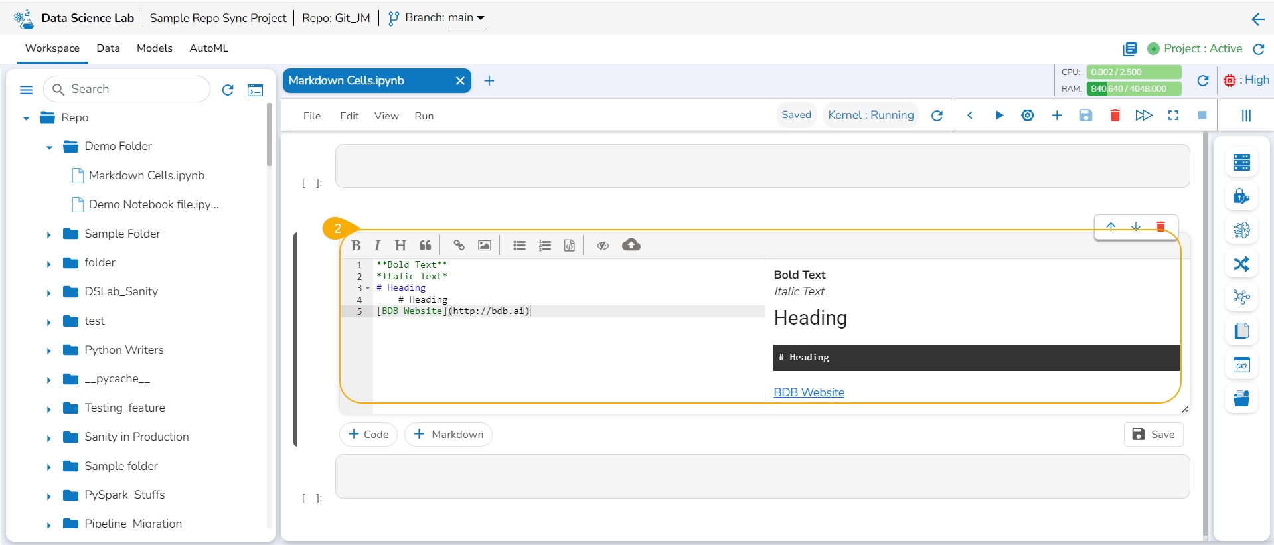This screenshot has width=1274, height=545.
Task: Click the Italic formatting icon
Action: coord(377,246)
